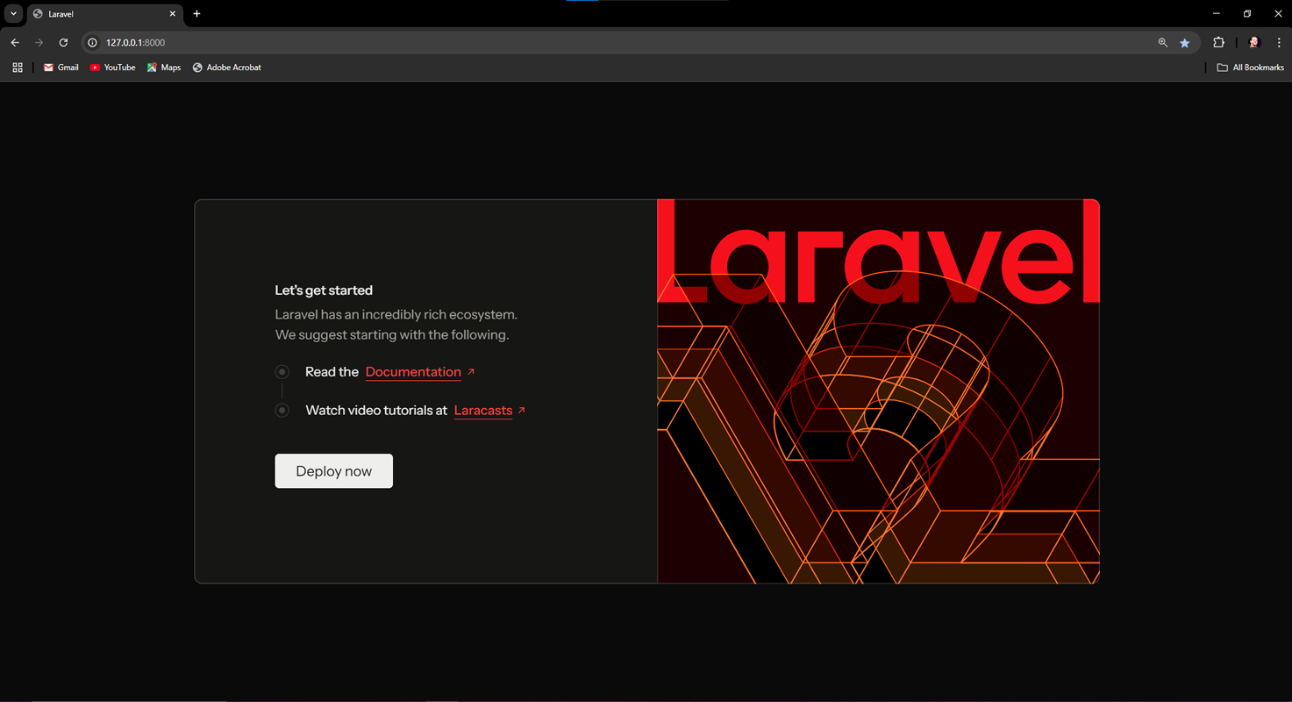Bookmark this page with star icon
1292x702 pixels.
pos(1185,42)
